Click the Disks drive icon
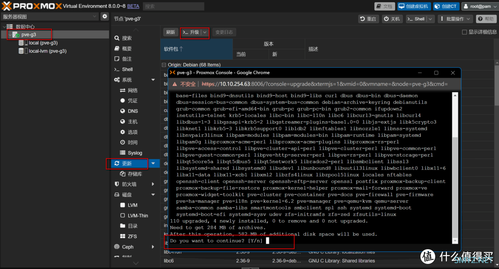Screen dimensions: 499x269 [x=117, y=194]
